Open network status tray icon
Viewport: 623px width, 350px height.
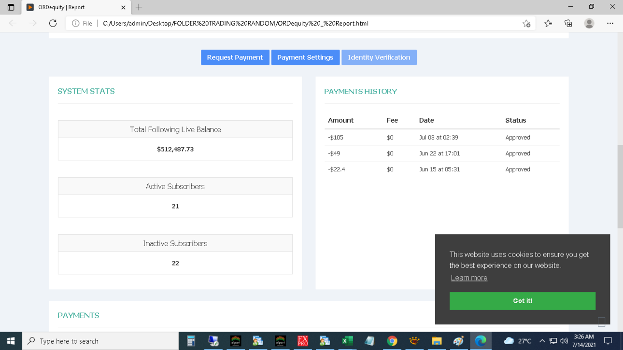coord(553,341)
